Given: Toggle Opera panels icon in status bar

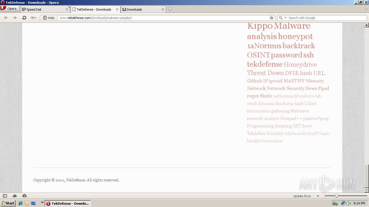Looking at the screenshot, I should click(5, 196).
